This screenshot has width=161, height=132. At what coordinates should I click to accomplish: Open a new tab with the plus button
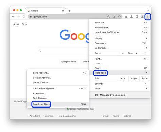[x=70, y=11]
